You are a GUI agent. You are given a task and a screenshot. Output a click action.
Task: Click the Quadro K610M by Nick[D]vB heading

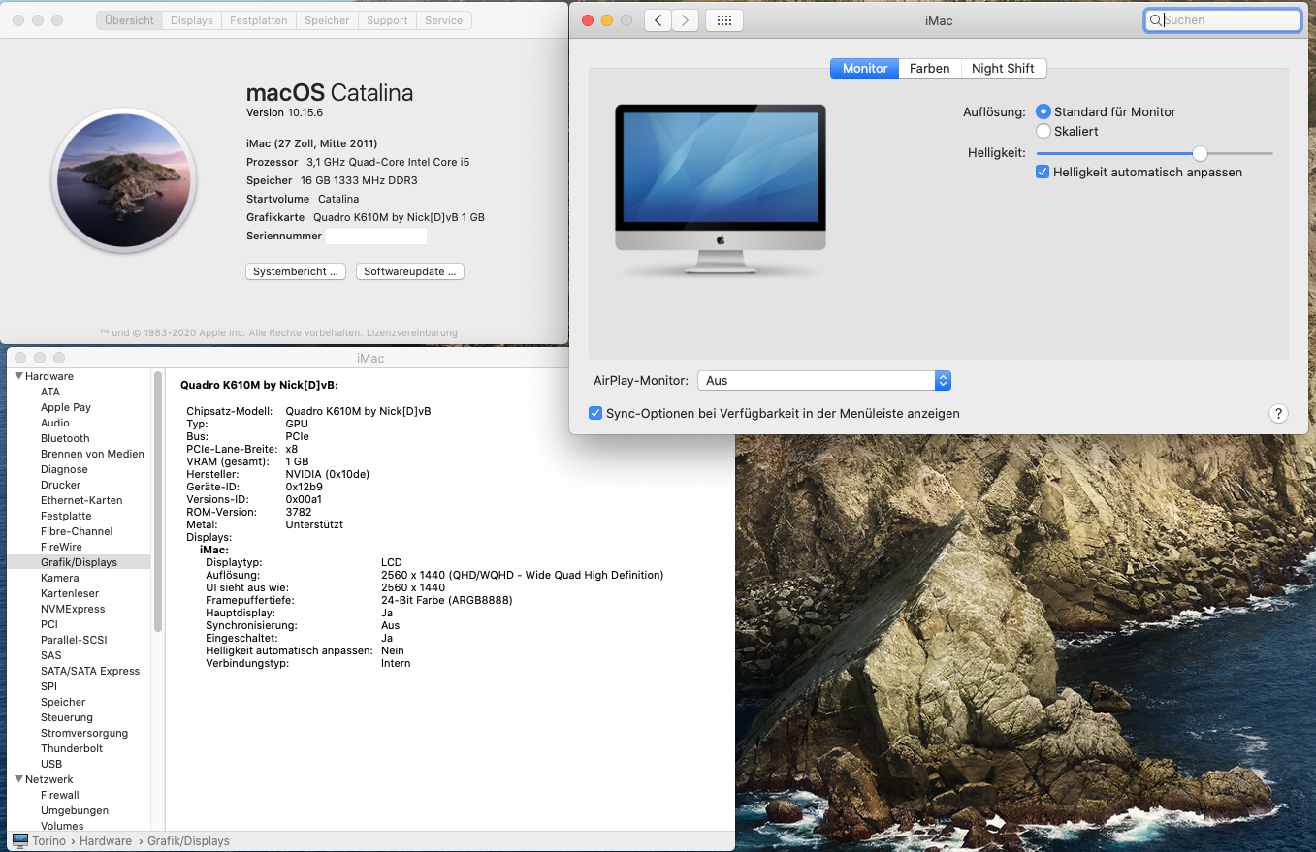point(259,385)
